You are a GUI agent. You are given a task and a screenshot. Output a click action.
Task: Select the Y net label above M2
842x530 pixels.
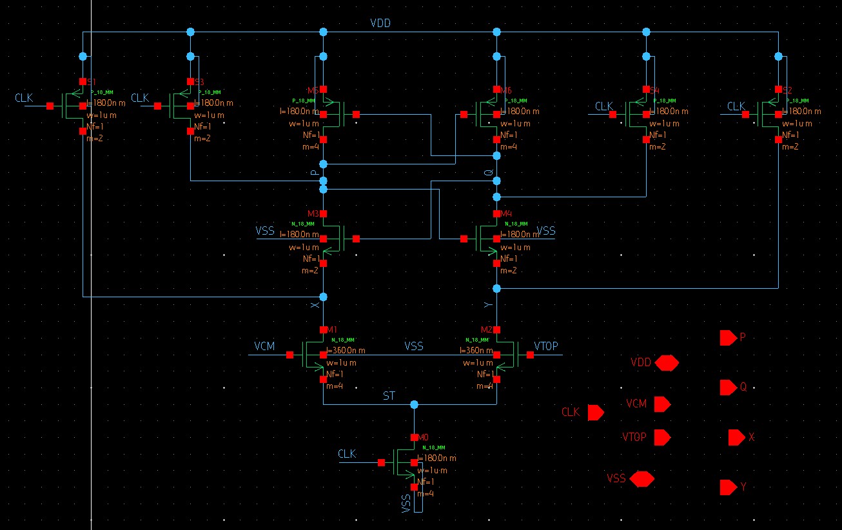489,305
